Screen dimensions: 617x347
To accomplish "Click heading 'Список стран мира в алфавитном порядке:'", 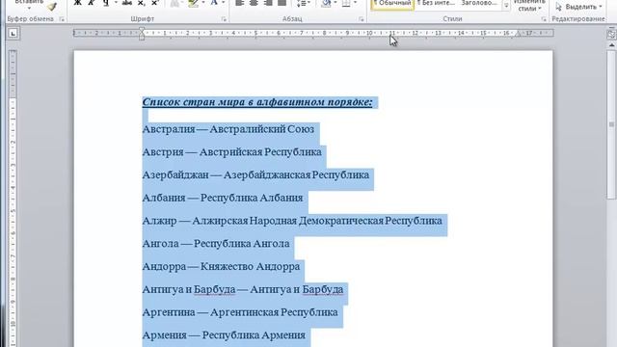I will click(x=257, y=102).
